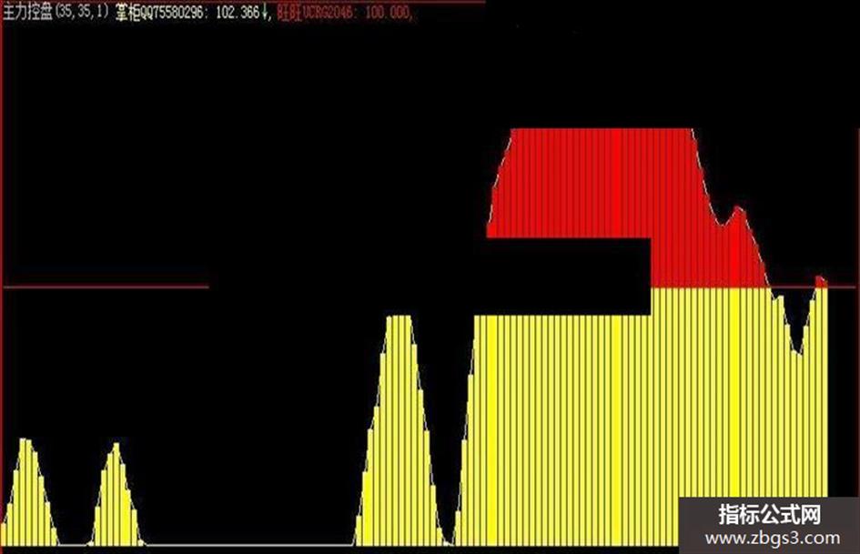The image size is (860, 554).
Task: Click the 主力控盘 indicator name label
Action: pos(28,12)
